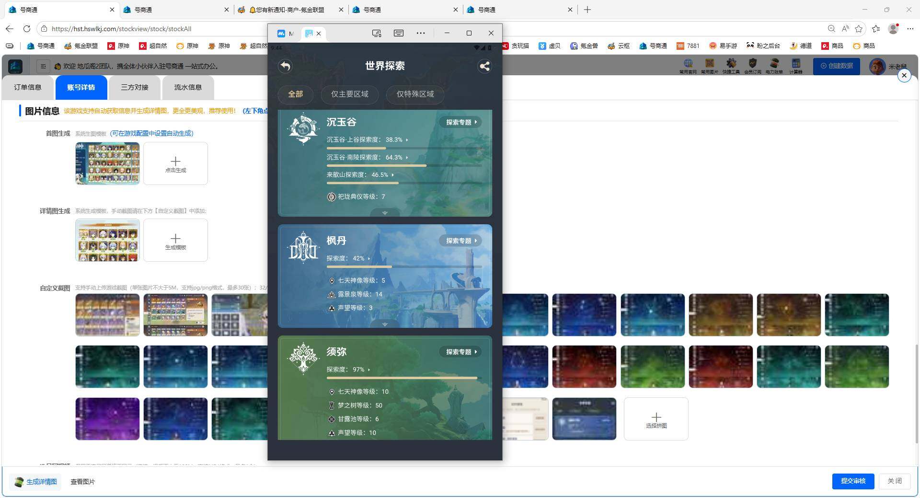This screenshot has height=498, width=920.
Task: Close the active emulator app tab
Action: (x=319, y=34)
